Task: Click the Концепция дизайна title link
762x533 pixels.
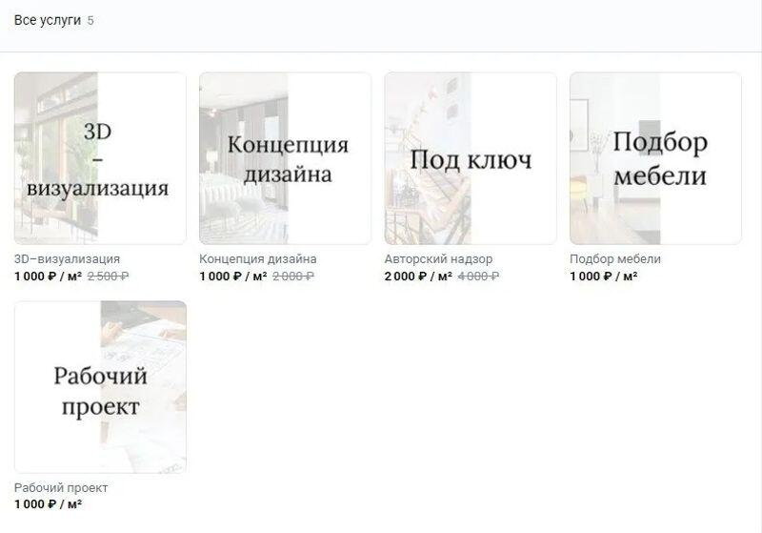Action: click(257, 259)
